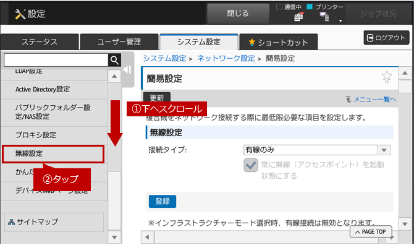Click the 登録 button
Image resolution: width=414 pixels, height=245 pixels.
click(x=163, y=202)
